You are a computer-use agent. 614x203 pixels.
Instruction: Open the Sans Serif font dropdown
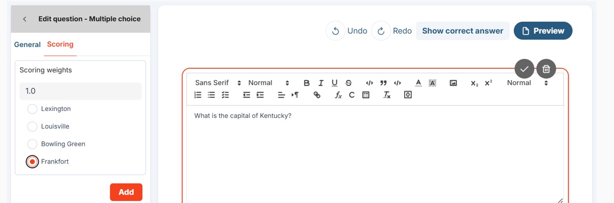click(218, 83)
